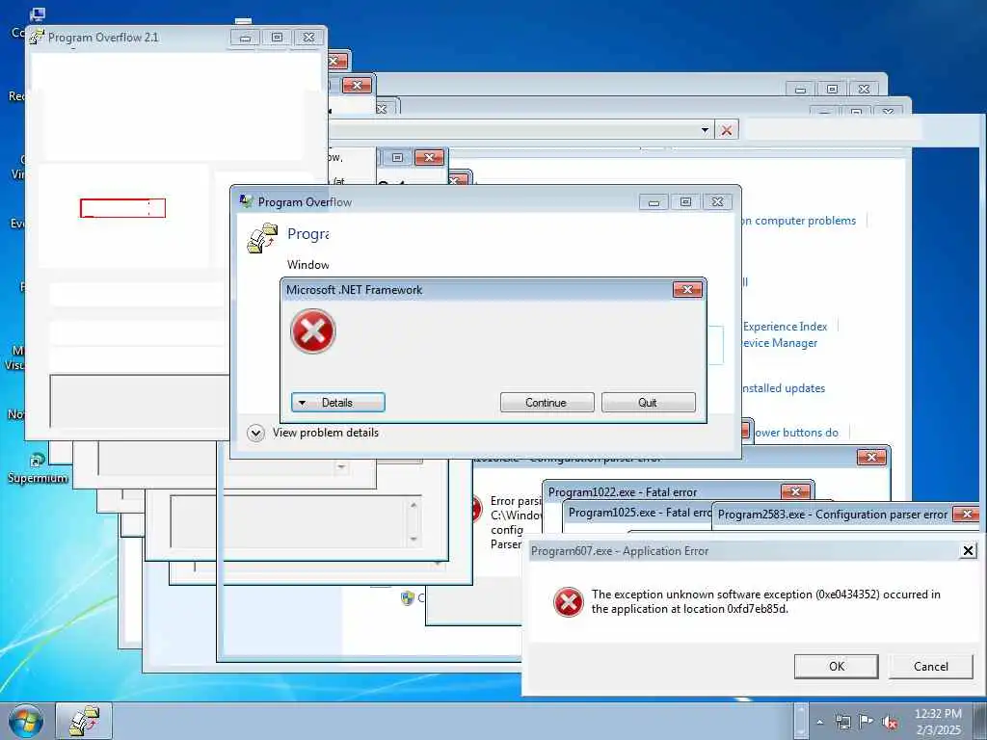987x740 pixels.
Task: Open the Supermium desktop shortcut
Action: click(x=37, y=469)
